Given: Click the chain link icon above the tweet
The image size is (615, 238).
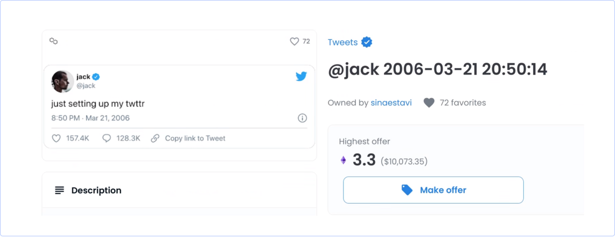Looking at the screenshot, I should click(53, 41).
